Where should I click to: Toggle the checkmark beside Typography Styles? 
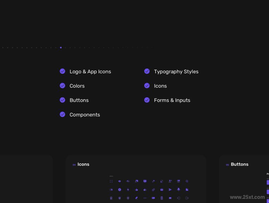click(147, 71)
